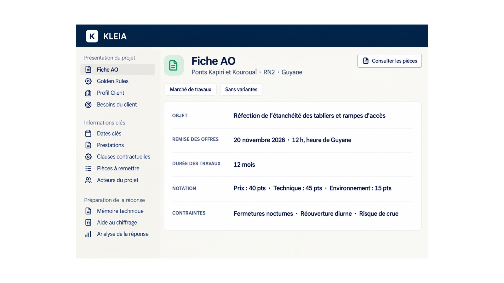This screenshot has height=283, width=504.
Task: Click the Golden Rules gear icon
Action: click(88, 81)
